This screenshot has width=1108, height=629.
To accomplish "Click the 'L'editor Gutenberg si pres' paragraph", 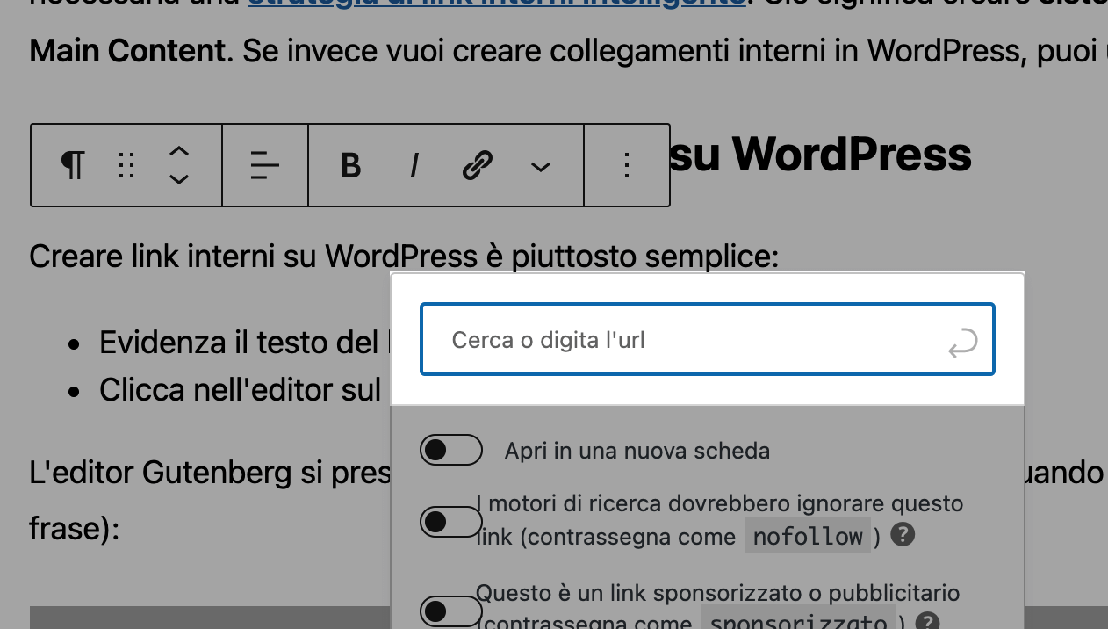I will coord(210,473).
